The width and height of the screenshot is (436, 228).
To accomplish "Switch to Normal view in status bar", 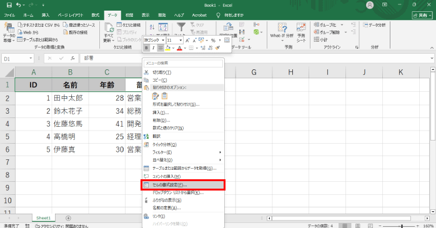I will pos(345,226).
